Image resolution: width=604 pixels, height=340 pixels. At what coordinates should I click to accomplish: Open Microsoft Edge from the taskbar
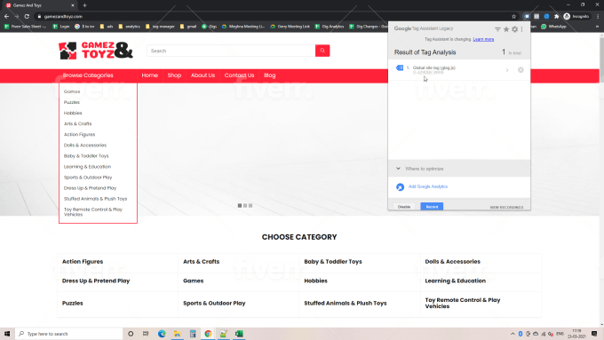pos(162,334)
